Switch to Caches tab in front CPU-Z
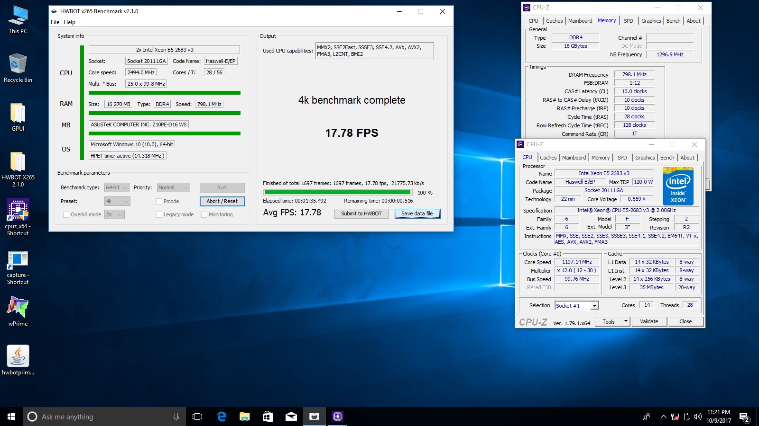Viewport: 759px width, 426px height. (548, 158)
